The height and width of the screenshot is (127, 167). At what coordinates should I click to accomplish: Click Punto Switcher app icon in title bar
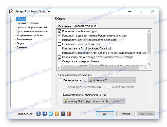(11, 11)
